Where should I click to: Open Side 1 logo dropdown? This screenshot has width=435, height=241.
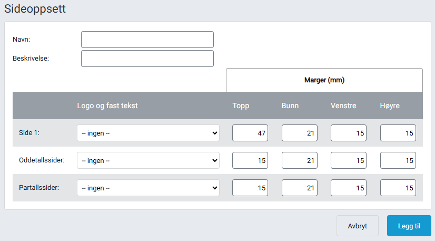click(148, 133)
